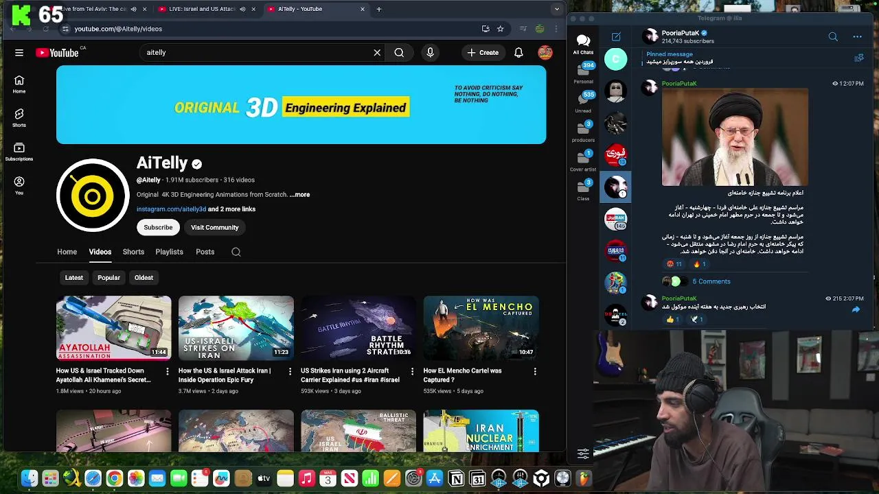Select the Oldest sort chip
879x494 pixels.
tap(144, 278)
